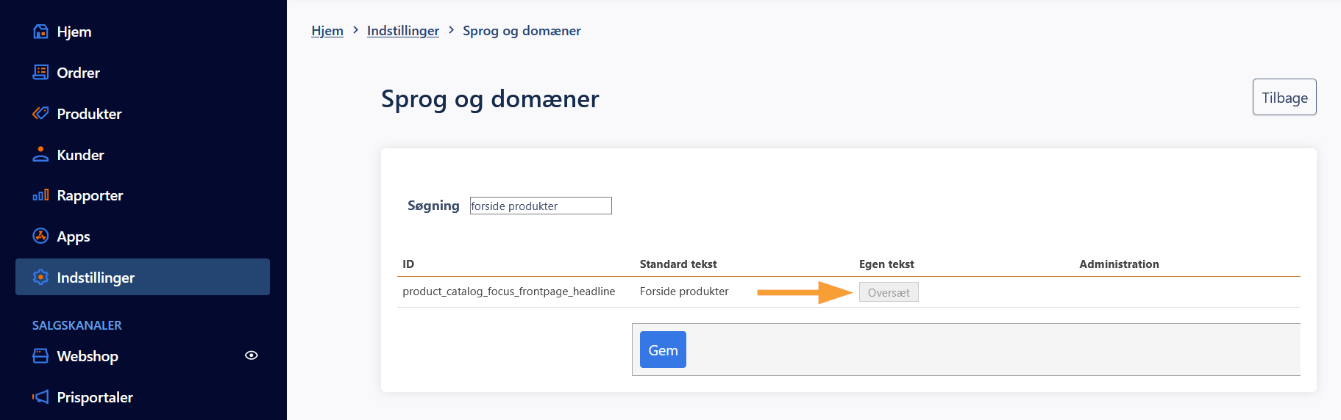This screenshot has height=420, width=1341.
Task: Click the Apps circular icon
Action: click(x=40, y=236)
